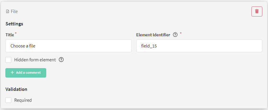
Task: Focus the Element Identifier field with field_15
Action: [199, 46]
